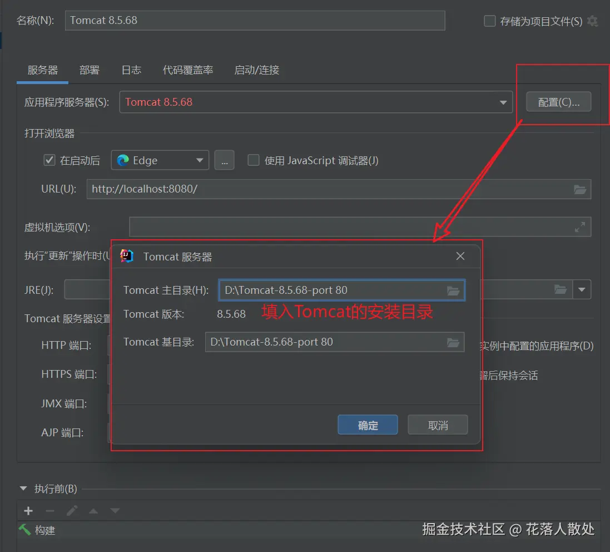
Task: Click the Build task row text
Action: coord(44,530)
